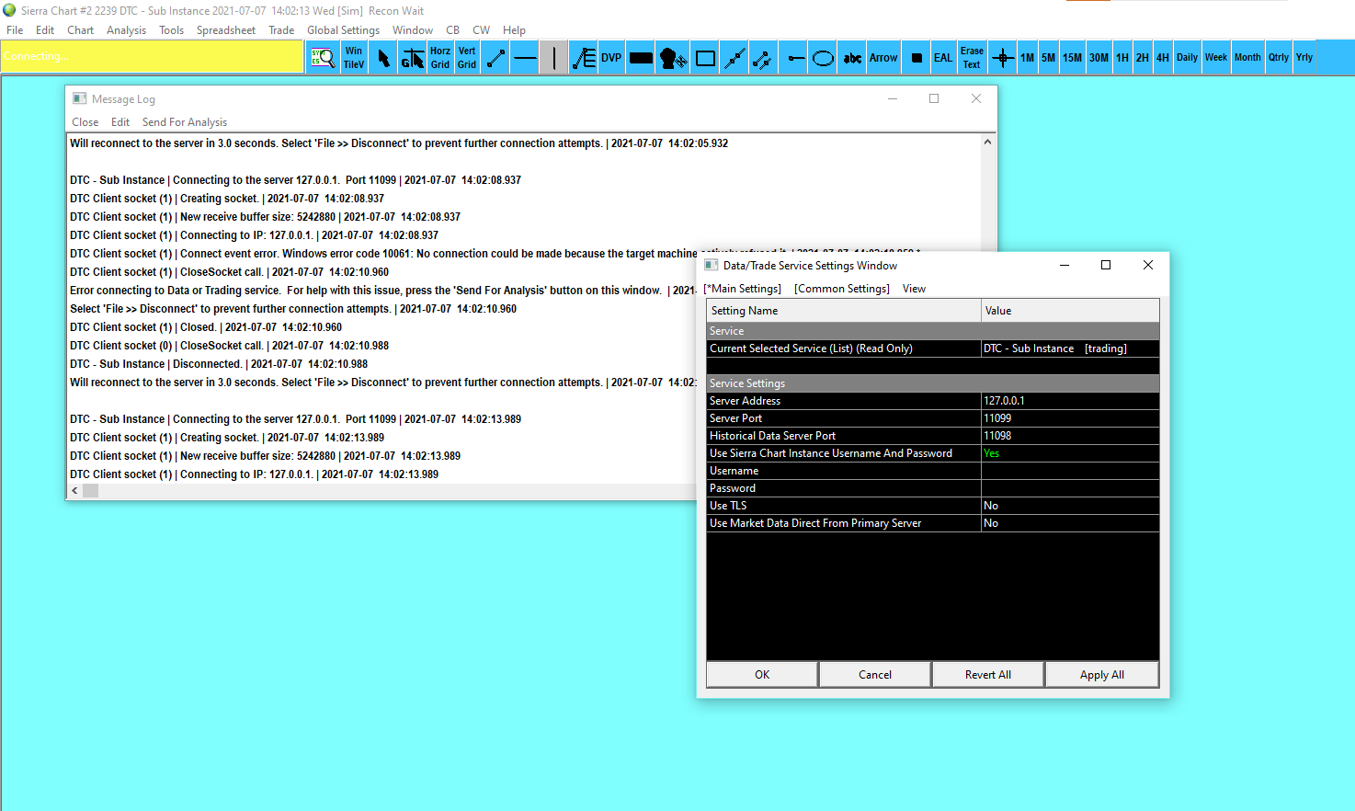This screenshot has width=1355, height=811.
Task: Select the filled black rectangle highlight tool
Action: click(x=641, y=58)
